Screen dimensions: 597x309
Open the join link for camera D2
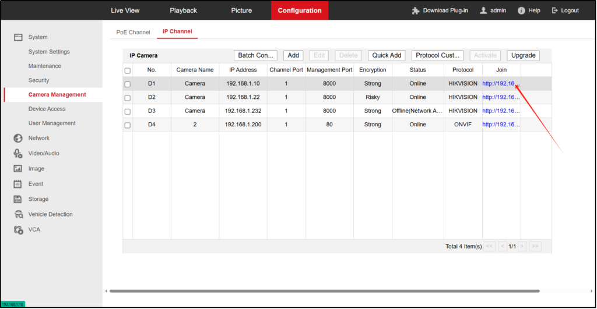point(500,97)
